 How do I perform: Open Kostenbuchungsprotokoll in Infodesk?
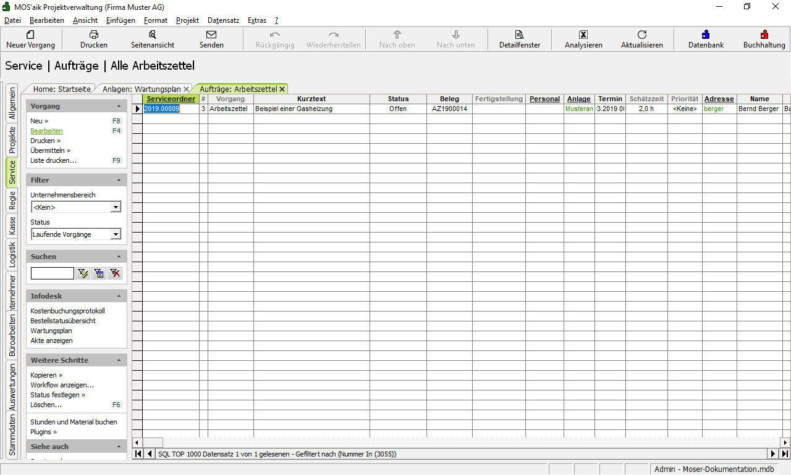pos(67,311)
